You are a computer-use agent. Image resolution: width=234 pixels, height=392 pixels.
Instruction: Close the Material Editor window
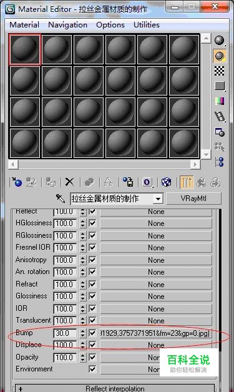tap(215, 7)
